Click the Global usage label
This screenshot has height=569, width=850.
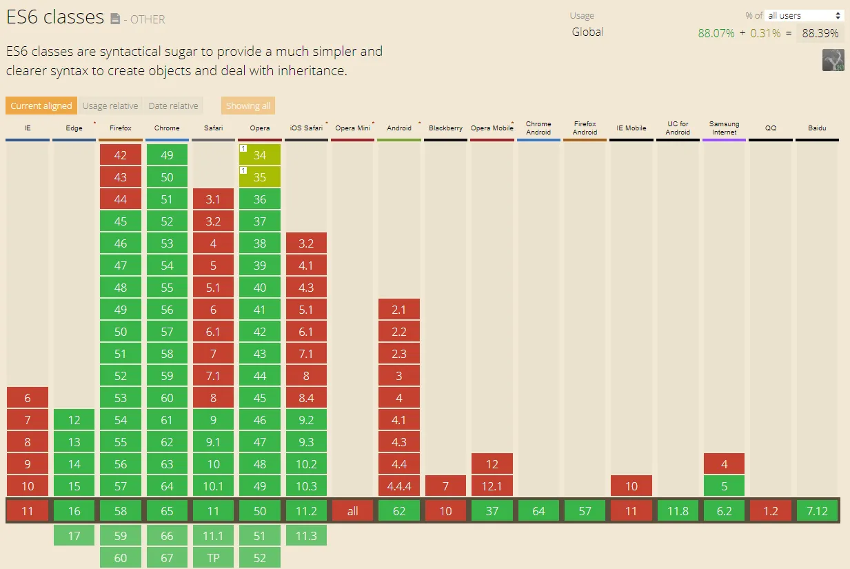click(x=587, y=32)
